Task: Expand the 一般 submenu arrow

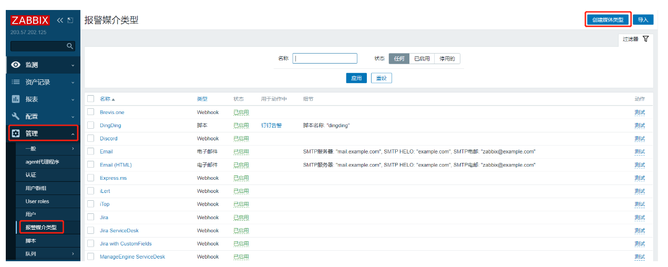Action: pos(73,149)
